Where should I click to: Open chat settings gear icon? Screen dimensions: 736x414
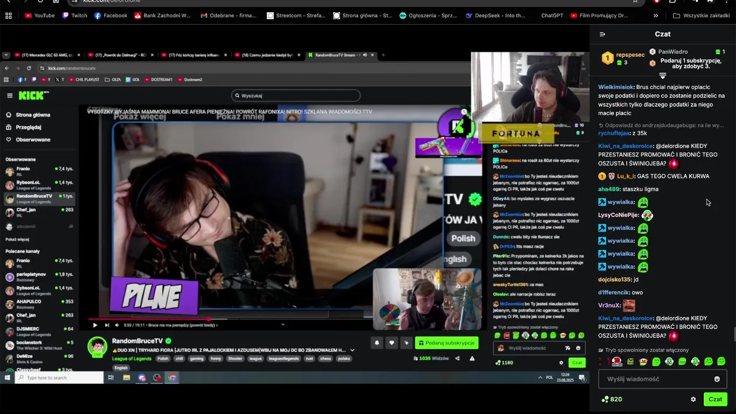point(693,399)
